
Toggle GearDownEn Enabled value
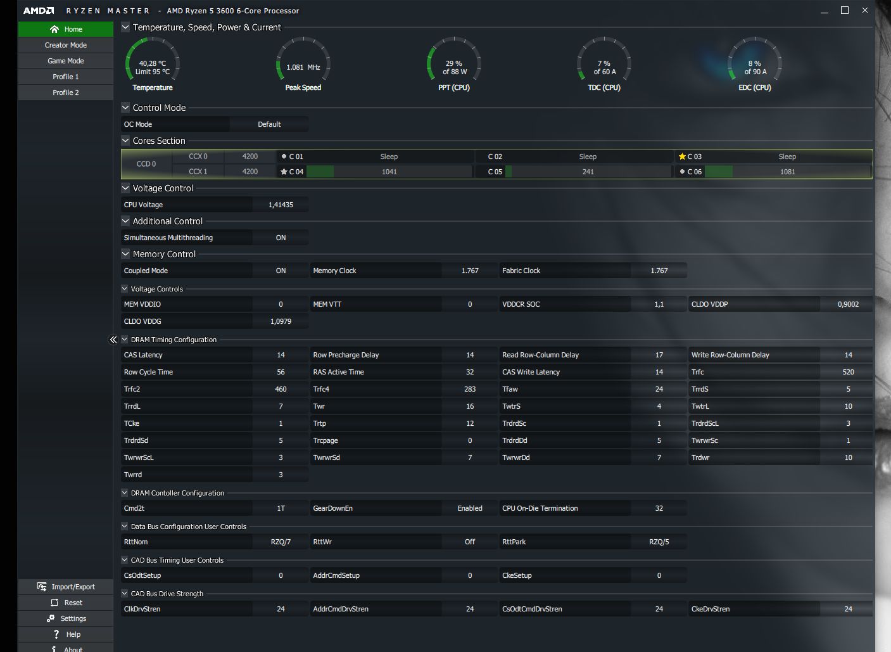tap(470, 508)
